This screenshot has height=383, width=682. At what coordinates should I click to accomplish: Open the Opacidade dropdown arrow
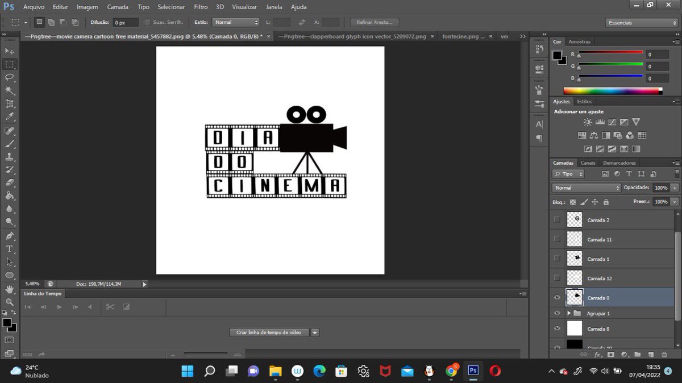coord(675,188)
